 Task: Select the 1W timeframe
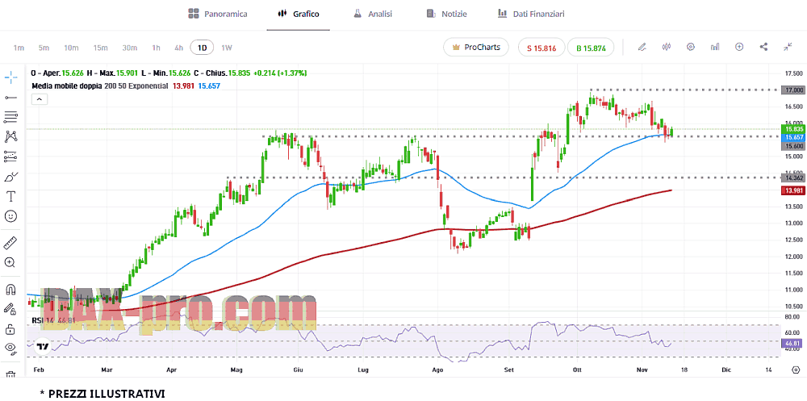click(x=227, y=48)
